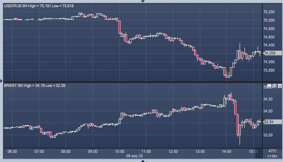
Task: Close the BRENT chart panel
Action: [x=280, y=86]
